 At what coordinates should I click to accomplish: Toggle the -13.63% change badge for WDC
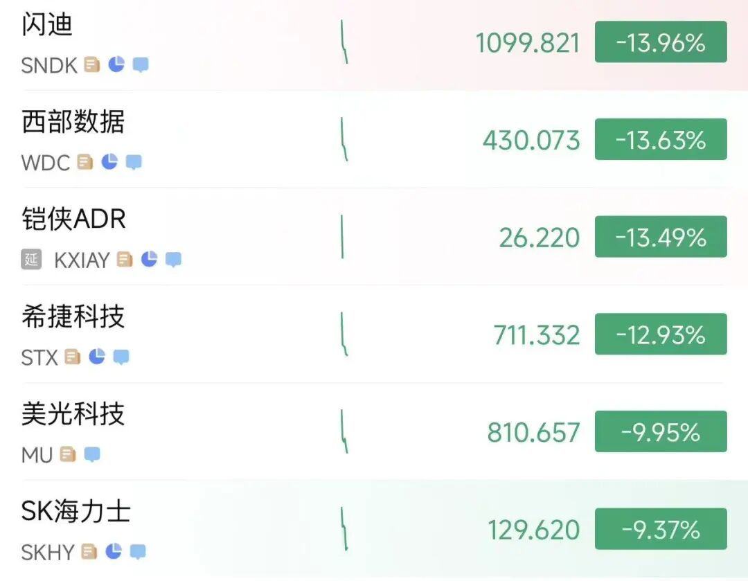pyautogui.click(x=661, y=139)
